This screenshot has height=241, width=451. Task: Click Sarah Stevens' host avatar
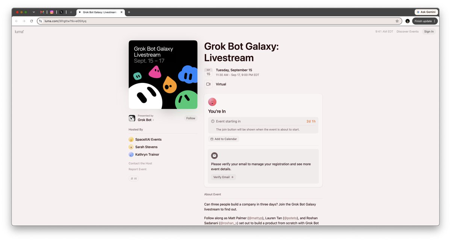click(x=131, y=147)
